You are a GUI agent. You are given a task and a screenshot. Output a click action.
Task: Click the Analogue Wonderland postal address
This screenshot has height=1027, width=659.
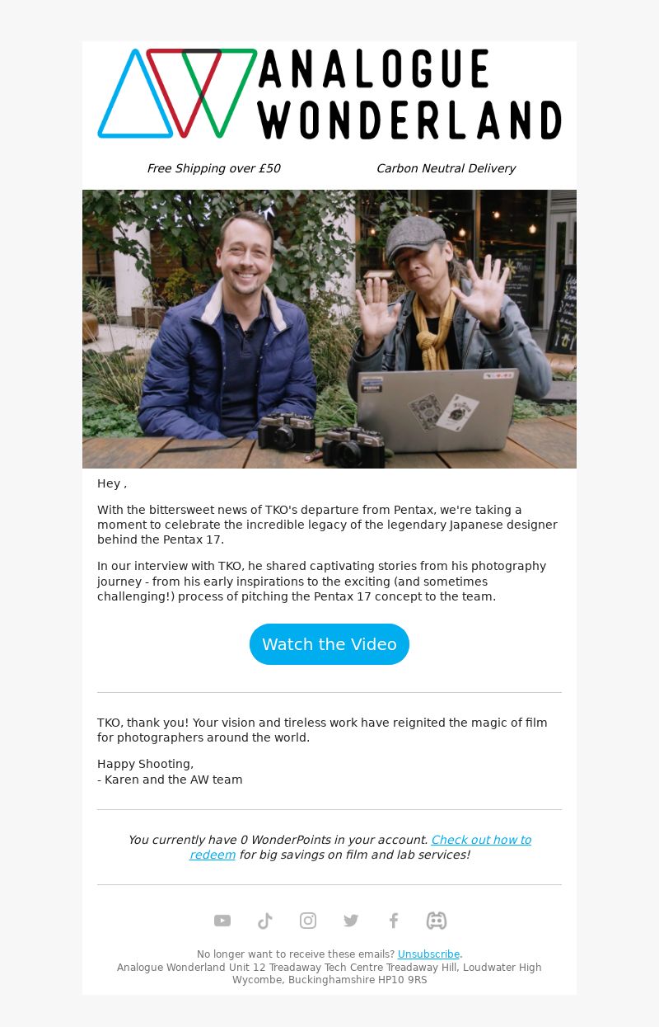click(x=329, y=973)
